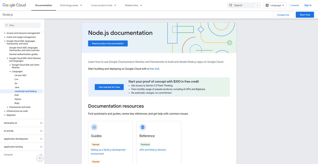Image resolution: width=318 pixels, height=164 pixels.
Task: Click the Node.js product title in subheader
Action: [x=8, y=15]
